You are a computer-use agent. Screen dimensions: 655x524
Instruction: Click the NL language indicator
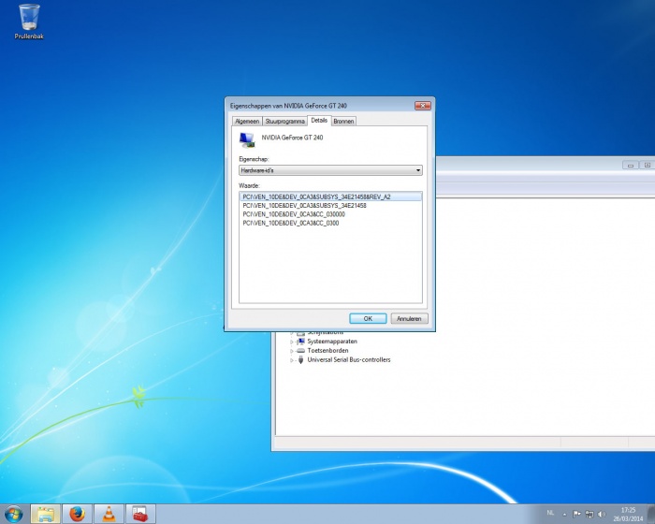pyautogui.click(x=550, y=513)
